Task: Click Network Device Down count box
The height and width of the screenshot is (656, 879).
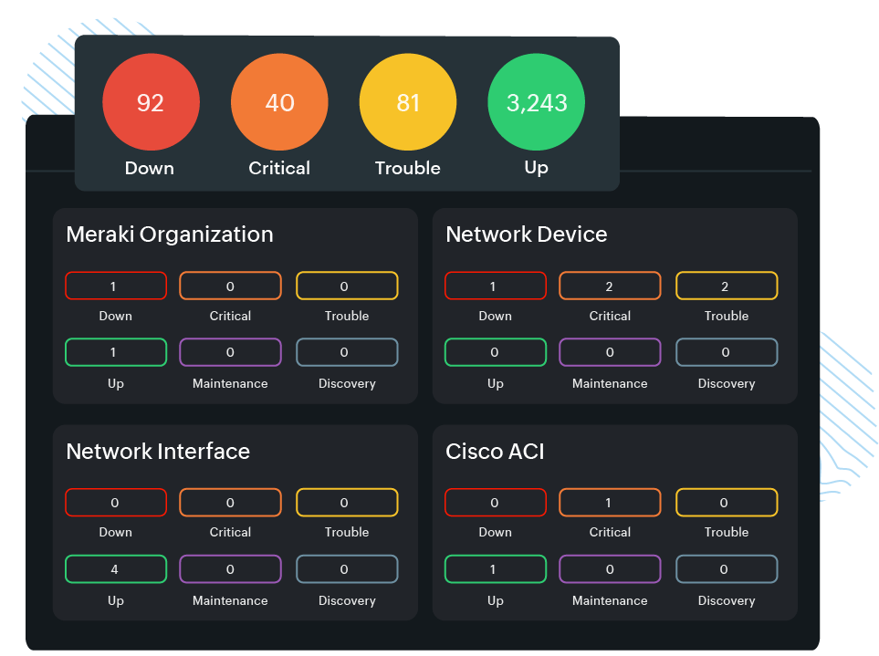Action: [x=495, y=286]
